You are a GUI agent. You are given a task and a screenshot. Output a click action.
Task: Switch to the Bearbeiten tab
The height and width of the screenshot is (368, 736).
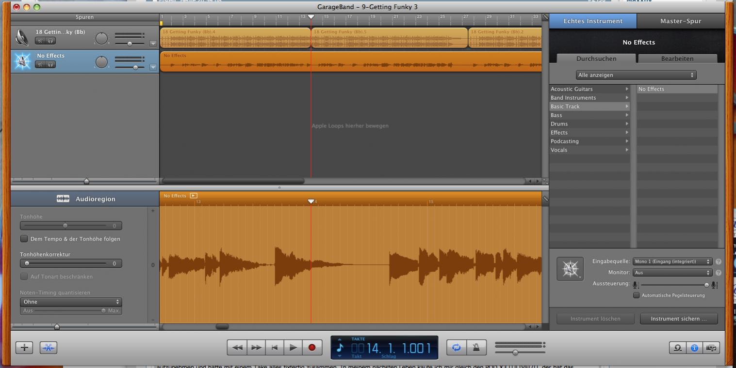pyautogui.click(x=677, y=59)
